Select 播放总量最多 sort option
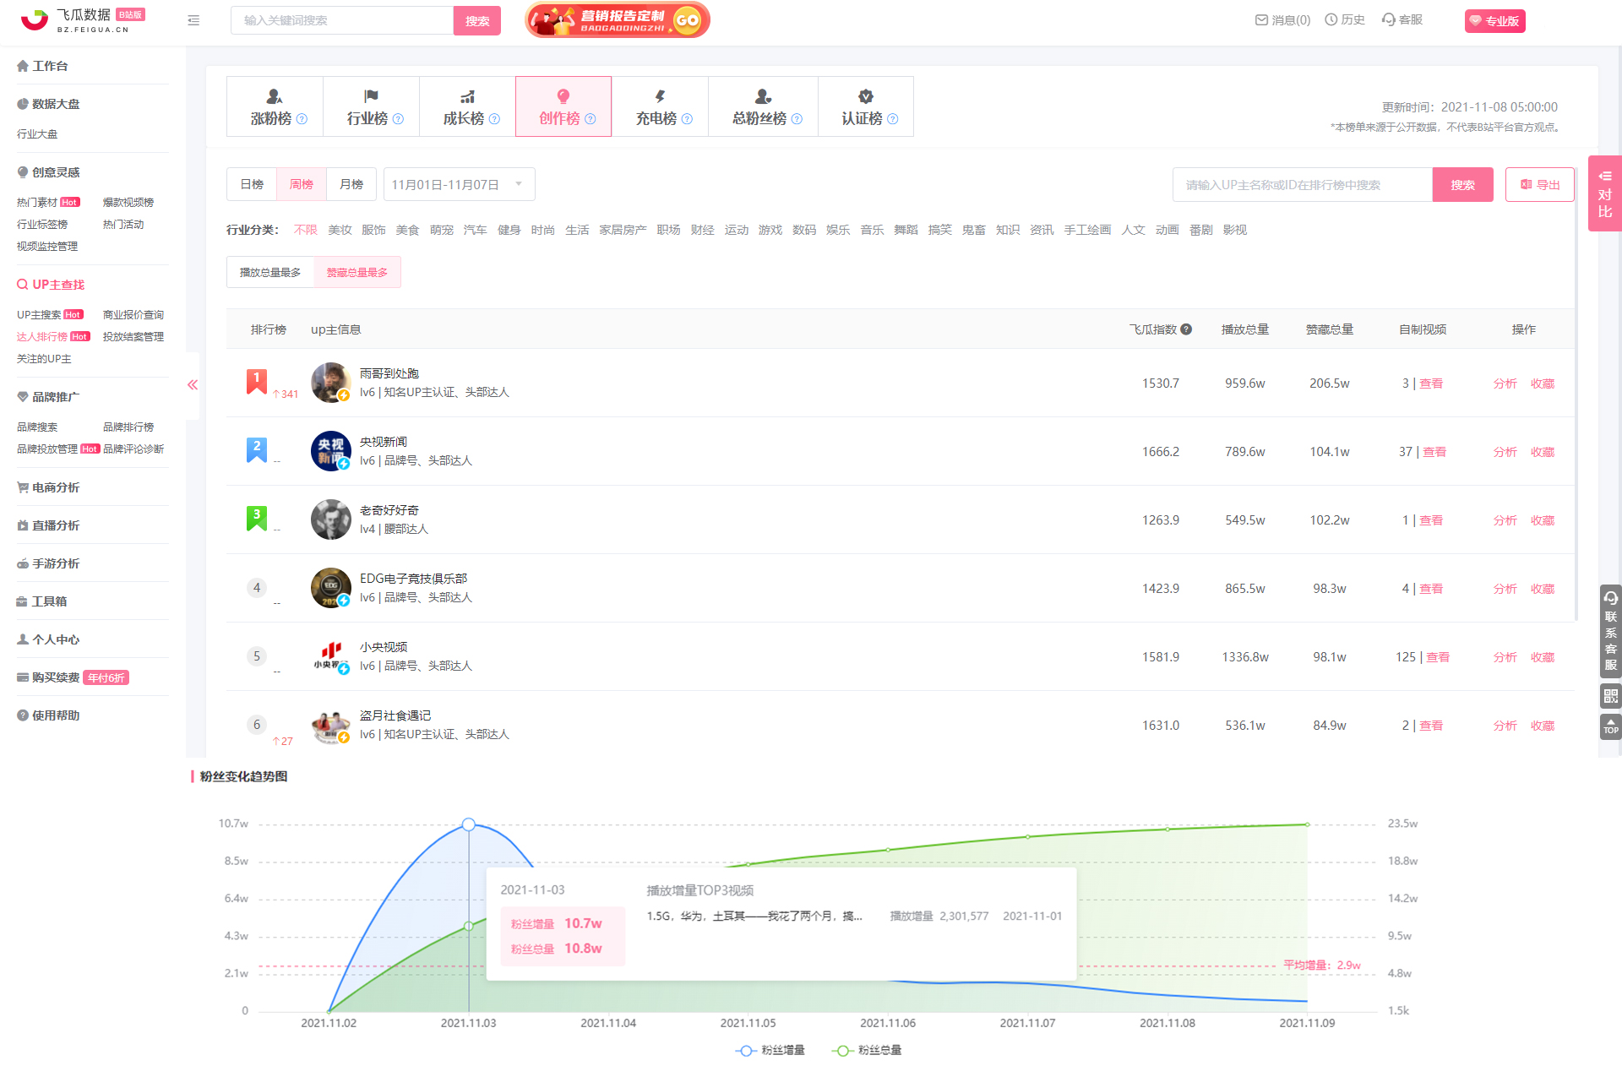 pyautogui.click(x=270, y=272)
